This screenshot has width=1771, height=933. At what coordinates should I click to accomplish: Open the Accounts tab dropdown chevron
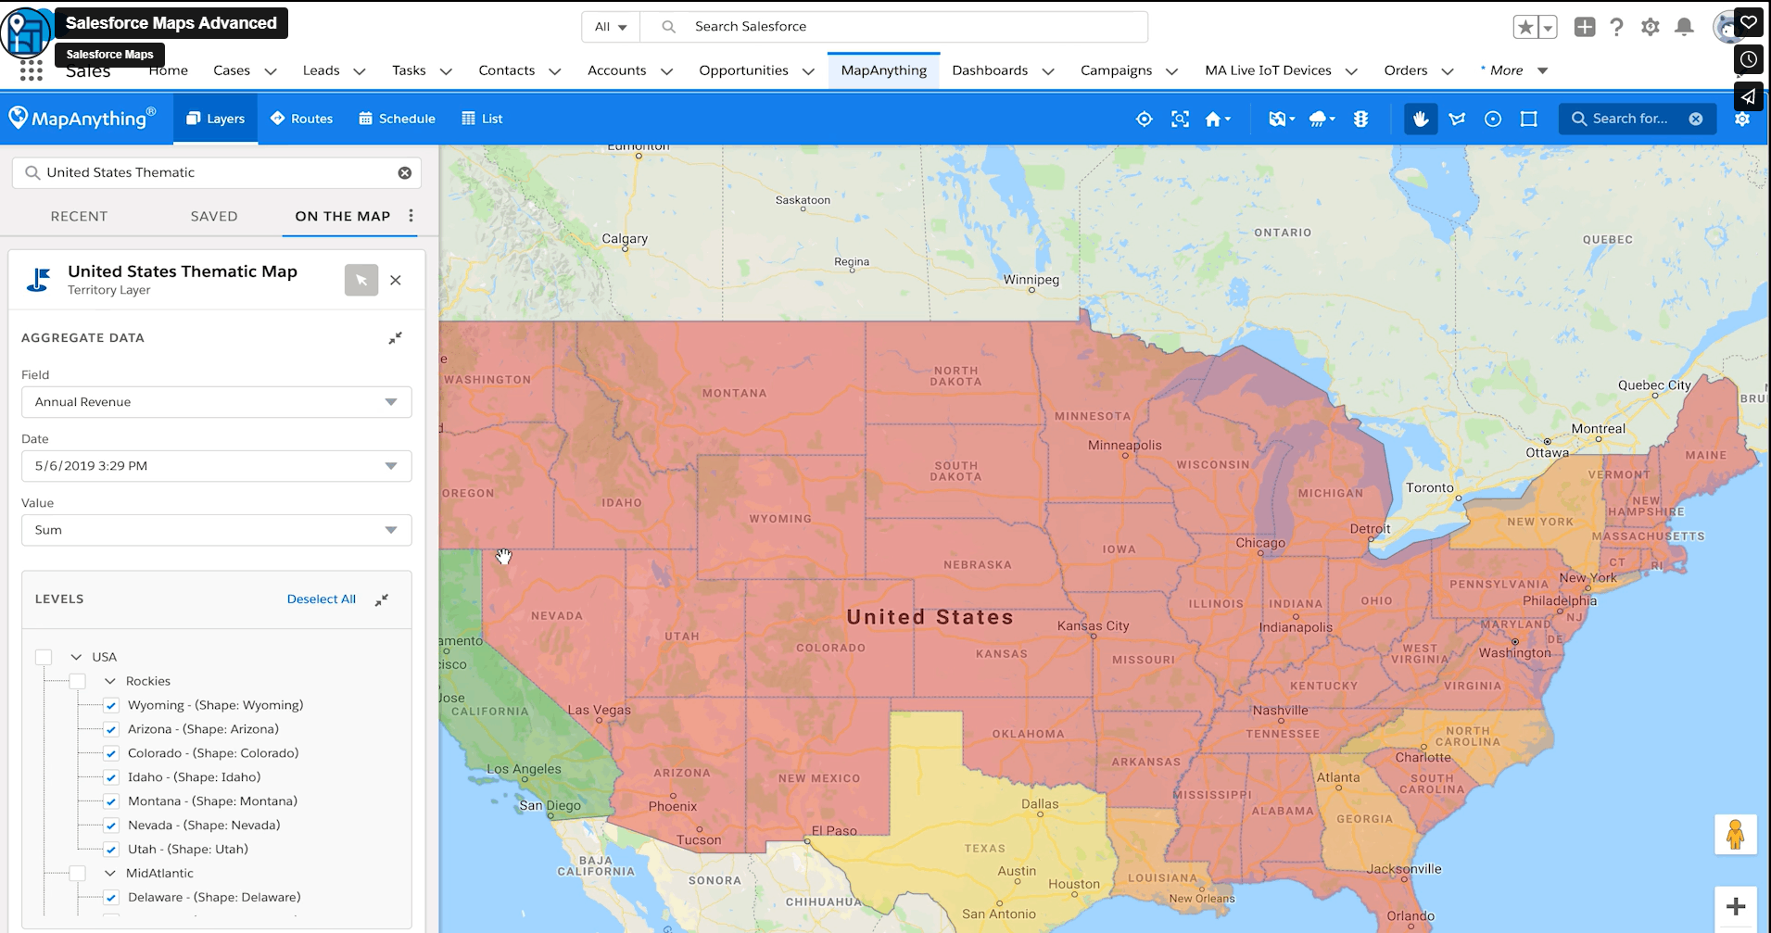666,71
